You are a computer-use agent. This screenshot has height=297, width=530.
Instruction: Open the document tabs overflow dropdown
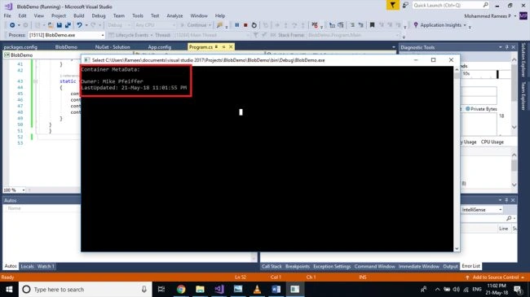pos(394,47)
